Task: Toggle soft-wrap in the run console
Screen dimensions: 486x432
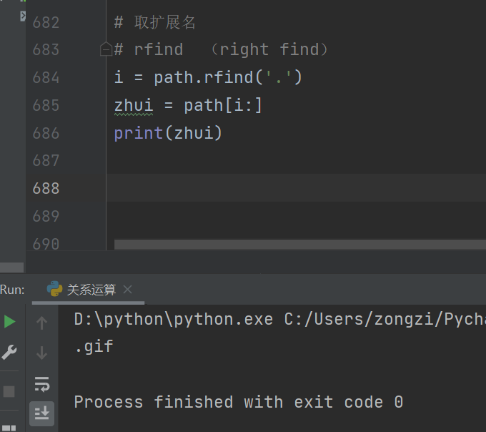Action: (x=41, y=383)
